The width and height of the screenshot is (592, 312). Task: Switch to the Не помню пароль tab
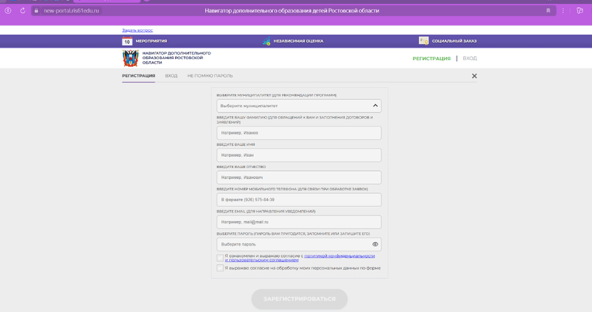point(210,76)
